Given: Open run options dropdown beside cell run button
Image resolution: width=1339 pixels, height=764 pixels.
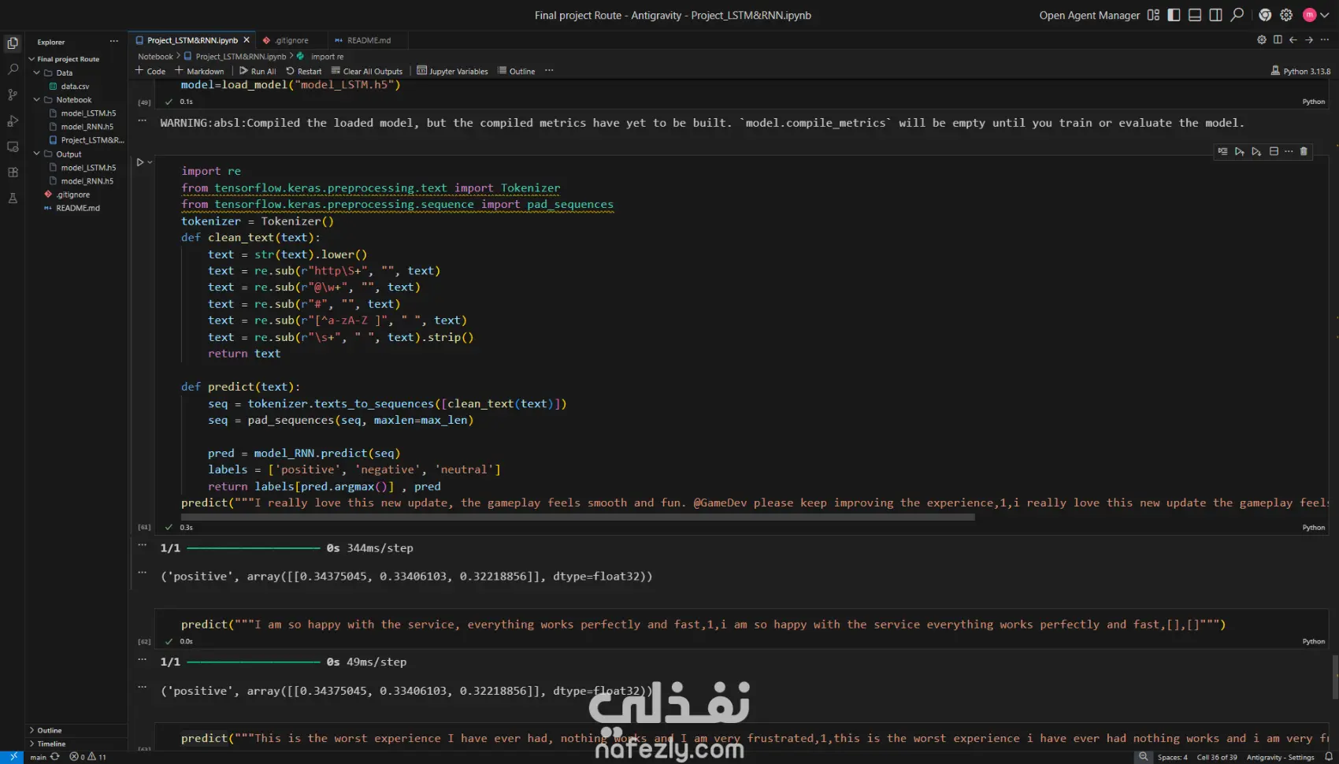Looking at the screenshot, I should click(150, 162).
